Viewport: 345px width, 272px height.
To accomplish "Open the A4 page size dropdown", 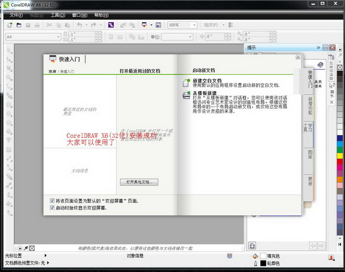I will pos(58,37).
